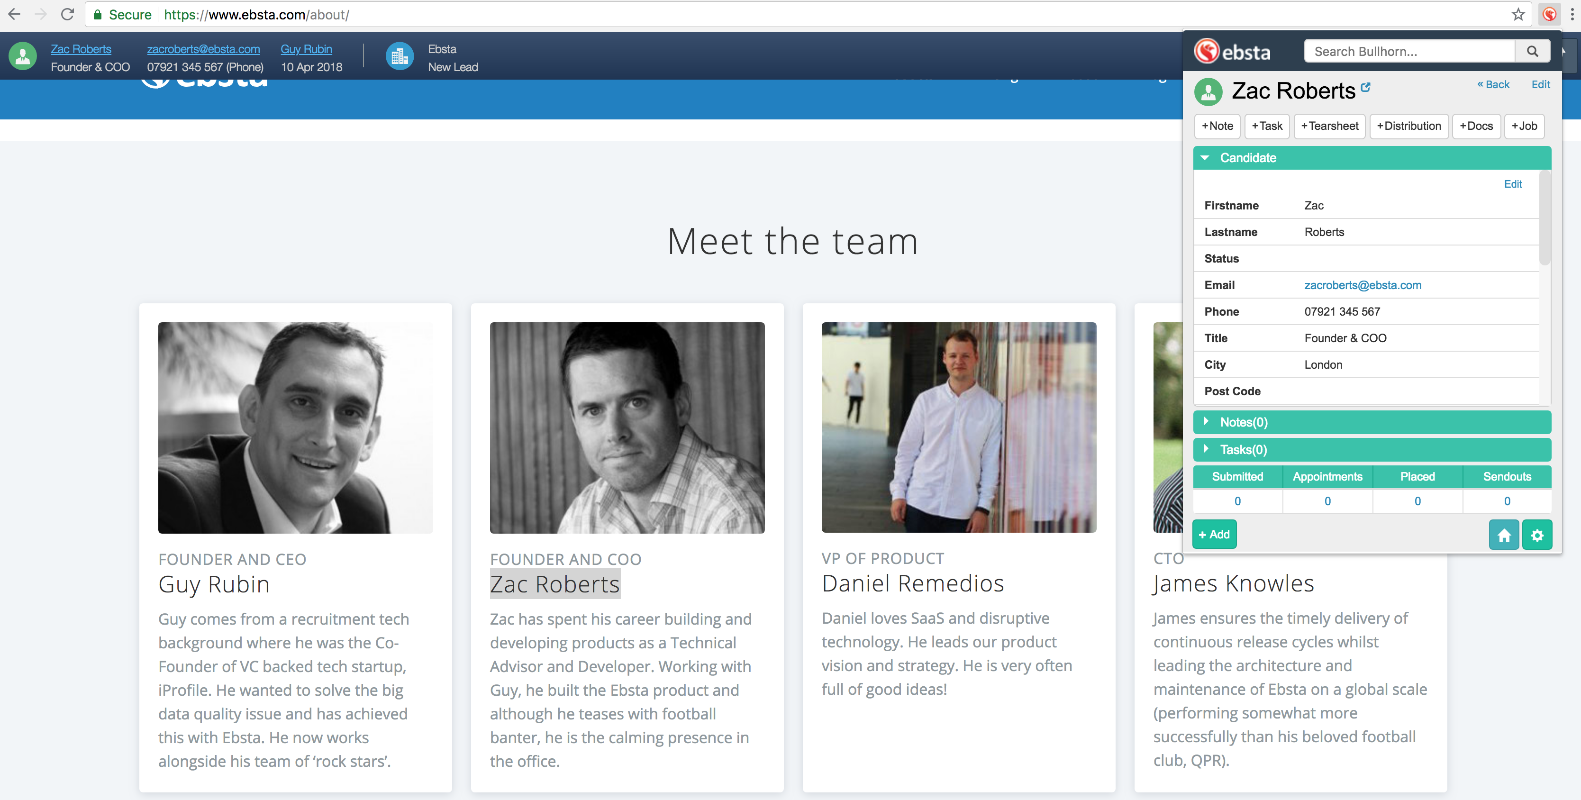Viewport: 1581px width, 800px height.
Task: Click the +Tearsheet button
Action: click(1329, 126)
